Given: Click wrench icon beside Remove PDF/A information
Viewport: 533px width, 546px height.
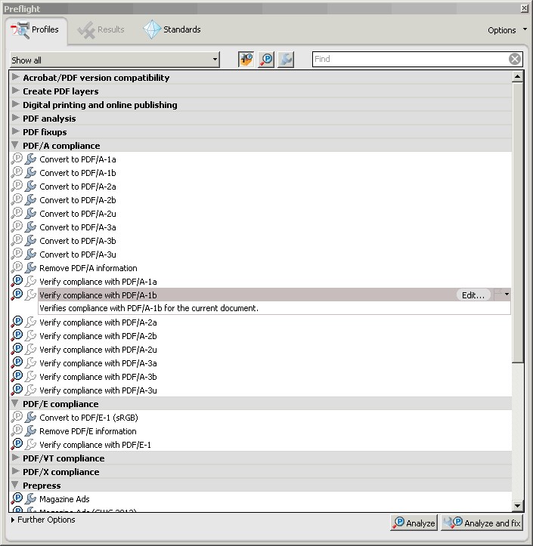Looking at the screenshot, I should coord(31,267).
